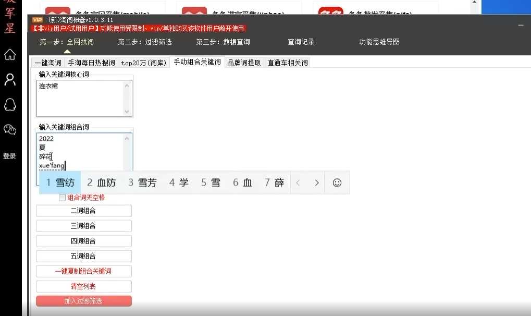The image size is (531, 316).
Task: Open the user profile icon in sidebar
Action: coord(10,80)
